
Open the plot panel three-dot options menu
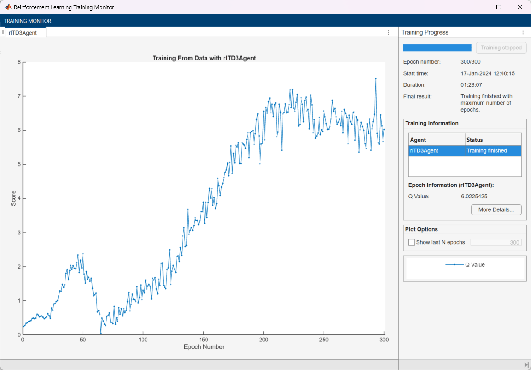point(389,32)
